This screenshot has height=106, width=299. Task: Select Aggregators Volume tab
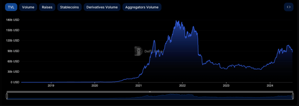click(x=142, y=7)
